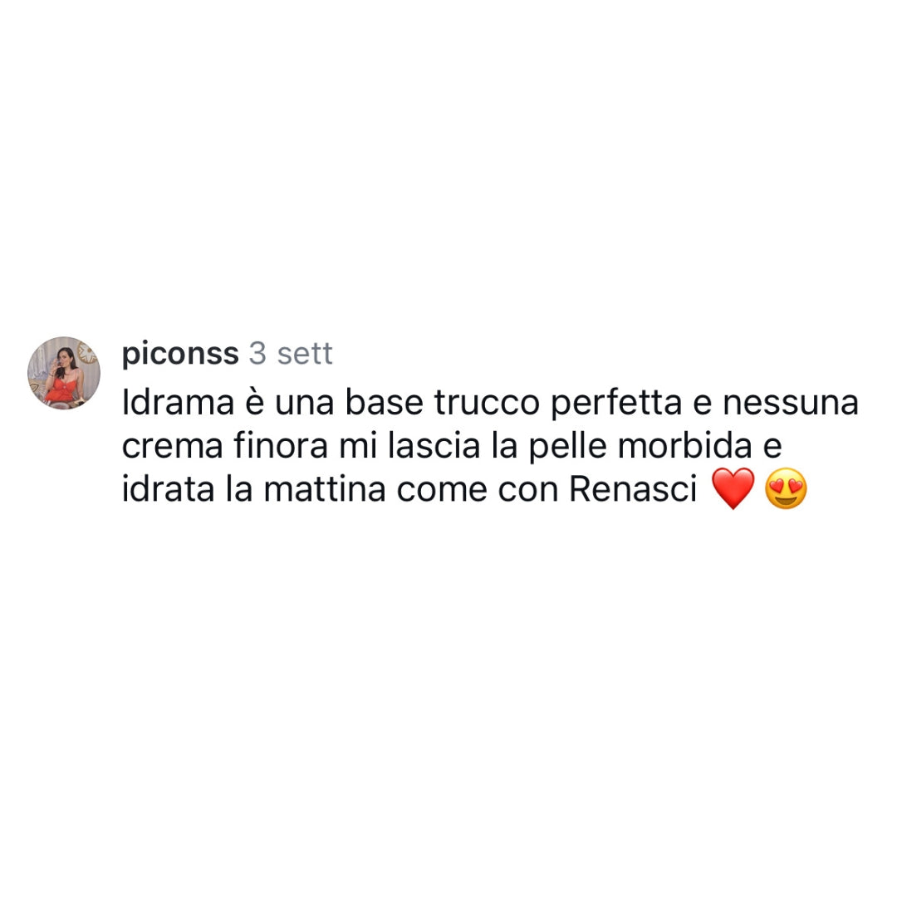
Task: Click the word nessuna in the comment
Action: [791, 404]
